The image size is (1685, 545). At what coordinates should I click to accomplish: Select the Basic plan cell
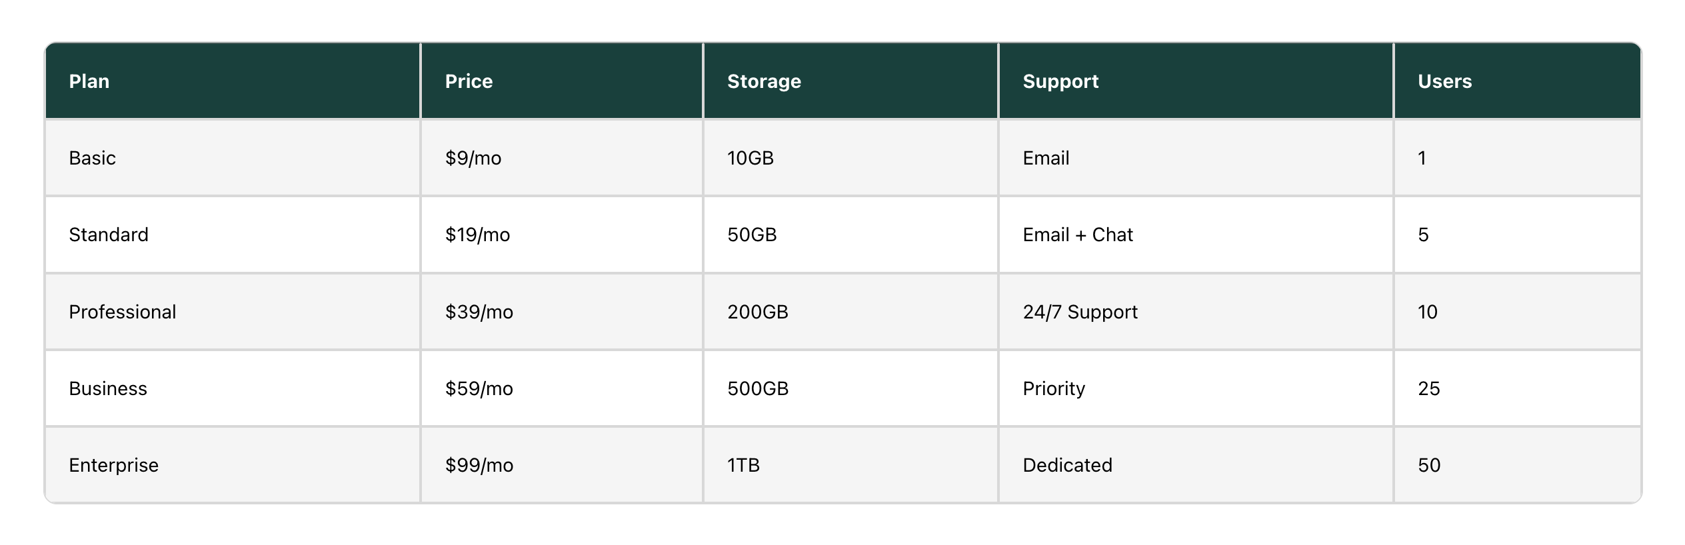(233, 158)
